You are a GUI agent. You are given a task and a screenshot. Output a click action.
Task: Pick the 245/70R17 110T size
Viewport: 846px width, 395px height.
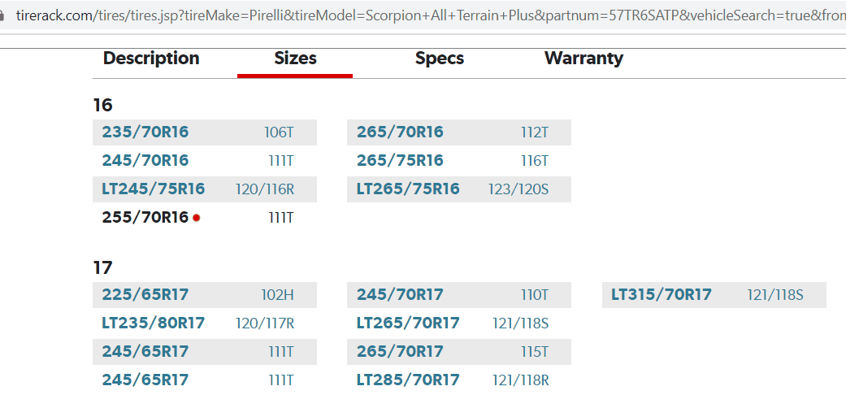coord(400,295)
